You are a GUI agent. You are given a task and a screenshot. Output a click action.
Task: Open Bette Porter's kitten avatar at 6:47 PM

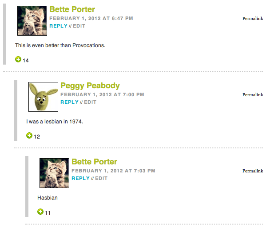pyautogui.click(x=32, y=20)
